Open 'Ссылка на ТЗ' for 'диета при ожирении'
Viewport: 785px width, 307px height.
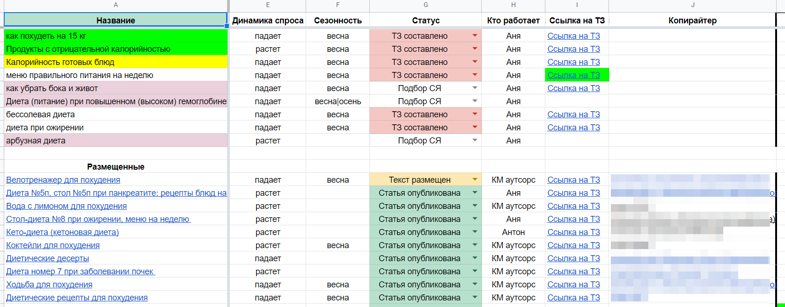(573, 128)
